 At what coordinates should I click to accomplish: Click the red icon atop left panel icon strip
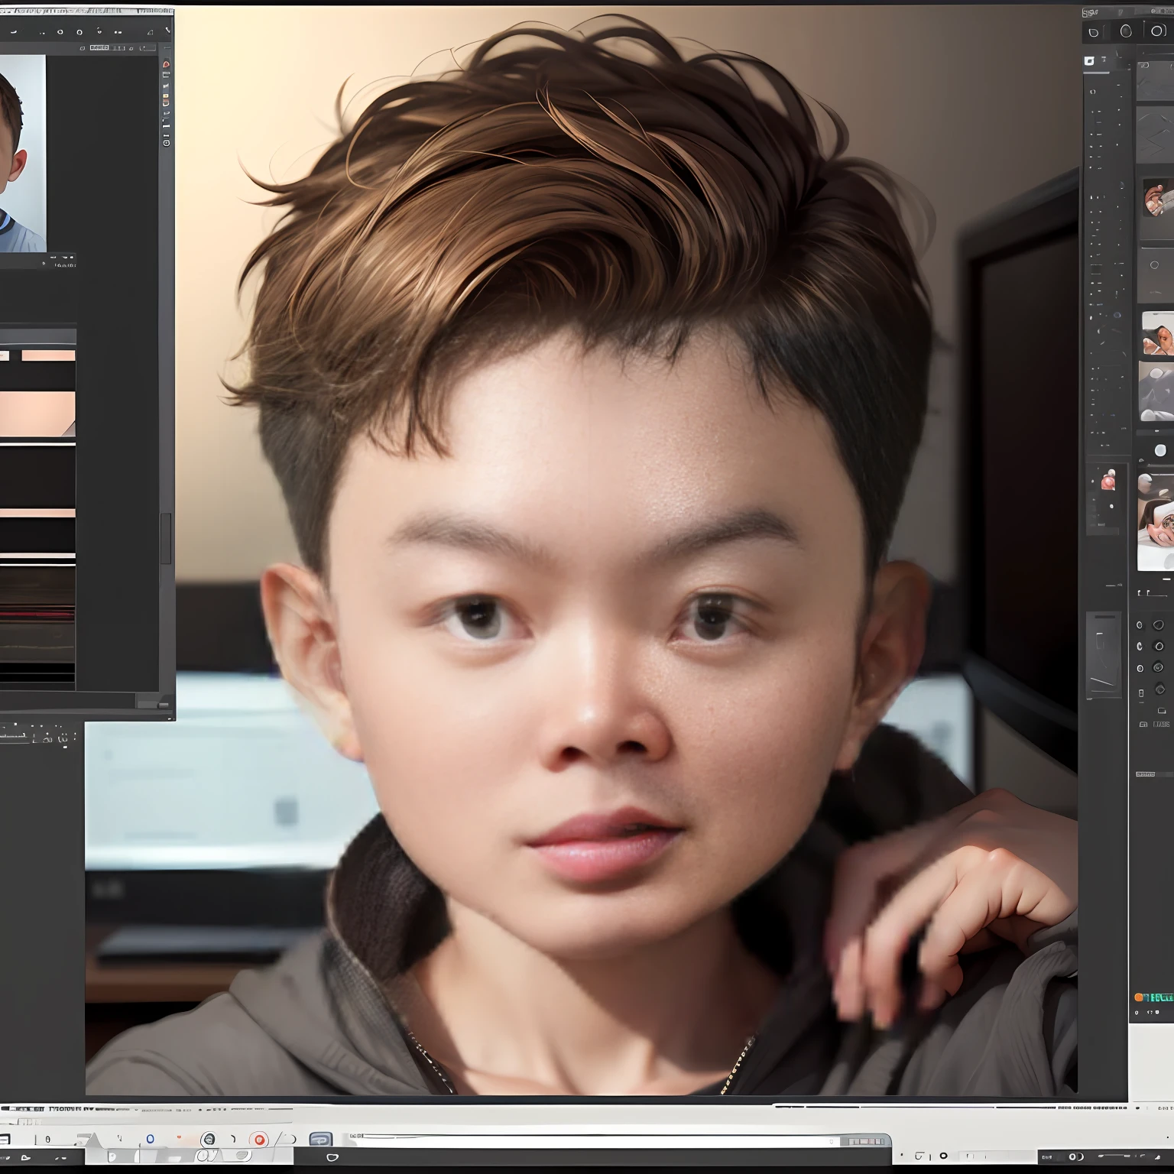[166, 65]
